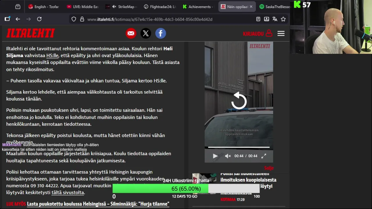Click the LUE MYÖS label

click(16, 204)
